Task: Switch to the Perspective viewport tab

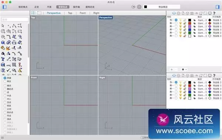Action: 54,13
